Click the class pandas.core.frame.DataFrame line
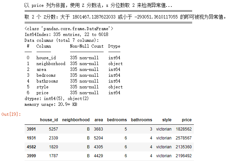226x161 pixels. [69, 28]
